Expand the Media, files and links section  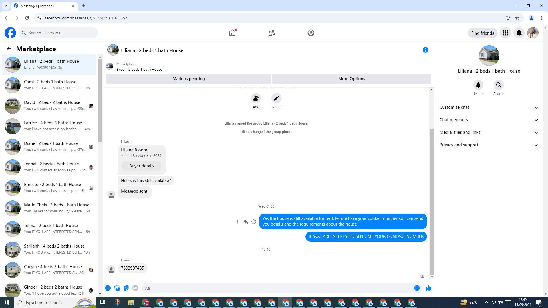coord(489,133)
